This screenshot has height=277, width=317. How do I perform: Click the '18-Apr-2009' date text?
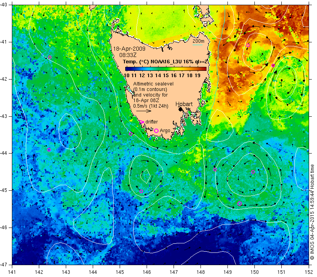click(x=129, y=49)
